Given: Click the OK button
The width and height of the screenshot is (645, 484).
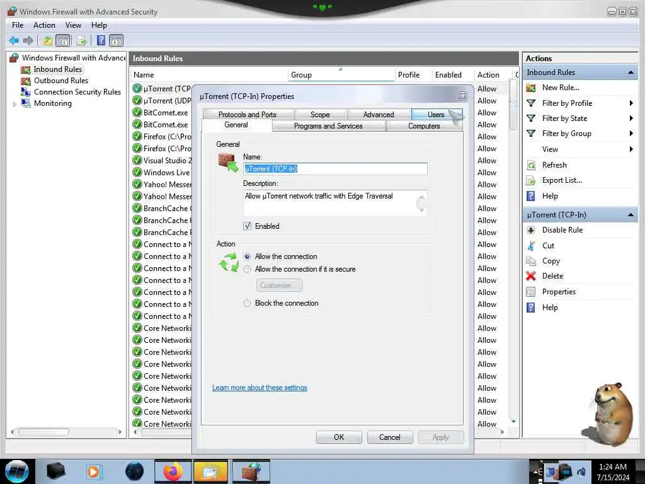Looking at the screenshot, I should pyautogui.click(x=339, y=437).
